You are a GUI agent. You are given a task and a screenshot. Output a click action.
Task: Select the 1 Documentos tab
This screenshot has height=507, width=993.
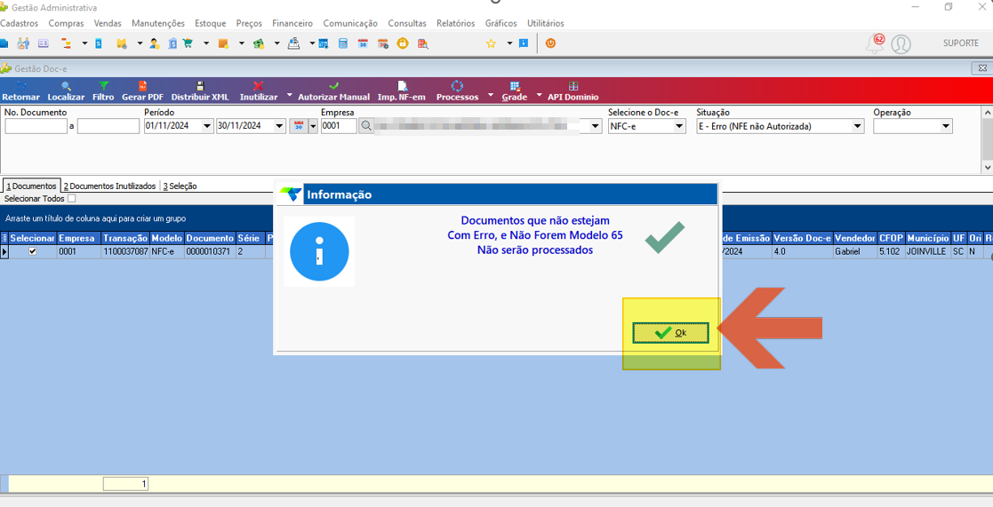coord(31,186)
